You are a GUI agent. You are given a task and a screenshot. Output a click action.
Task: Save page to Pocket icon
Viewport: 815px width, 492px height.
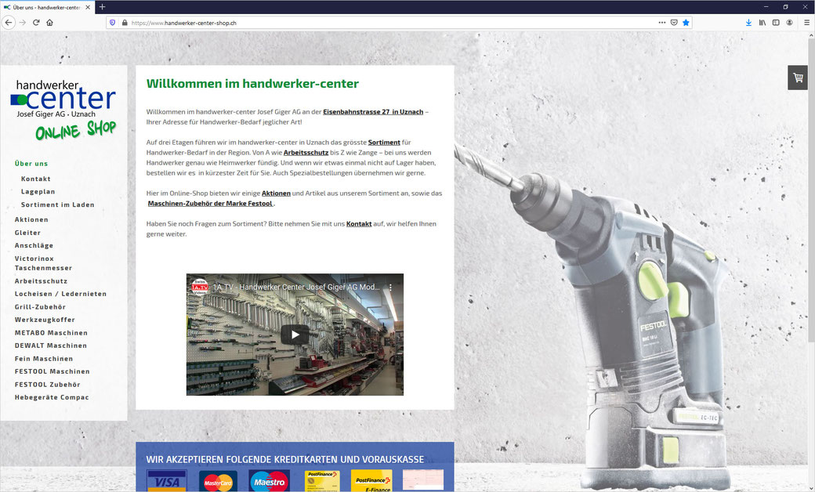pos(674,23)
